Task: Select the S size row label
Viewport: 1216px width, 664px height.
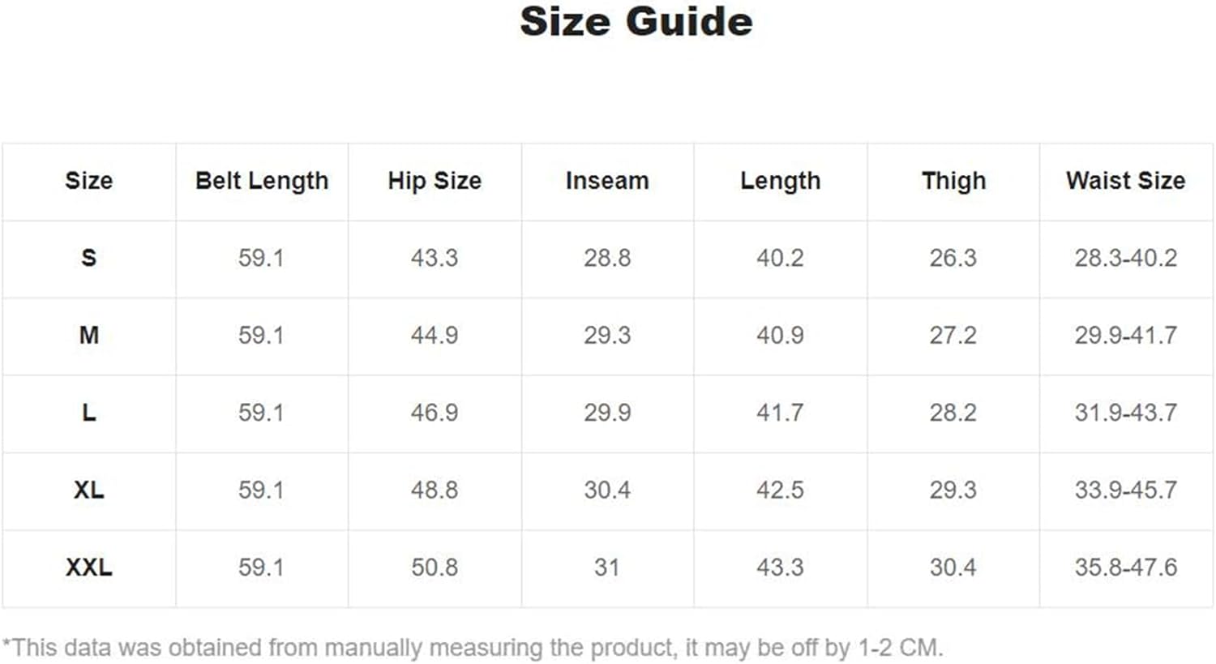Action: coord(88,258)
